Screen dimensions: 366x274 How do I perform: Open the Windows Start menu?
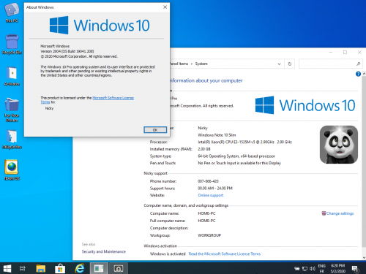[x=7, y=268]
